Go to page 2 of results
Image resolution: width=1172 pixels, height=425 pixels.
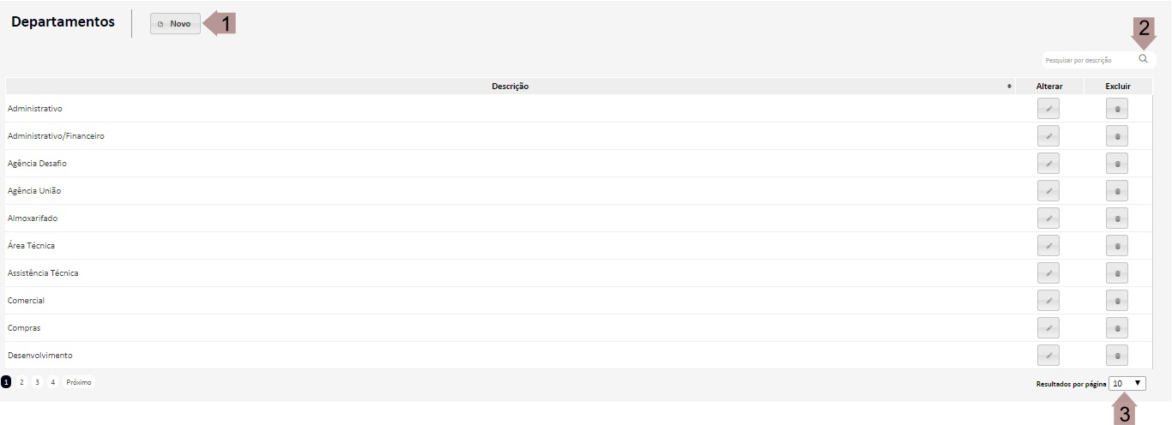coord(21,382)
